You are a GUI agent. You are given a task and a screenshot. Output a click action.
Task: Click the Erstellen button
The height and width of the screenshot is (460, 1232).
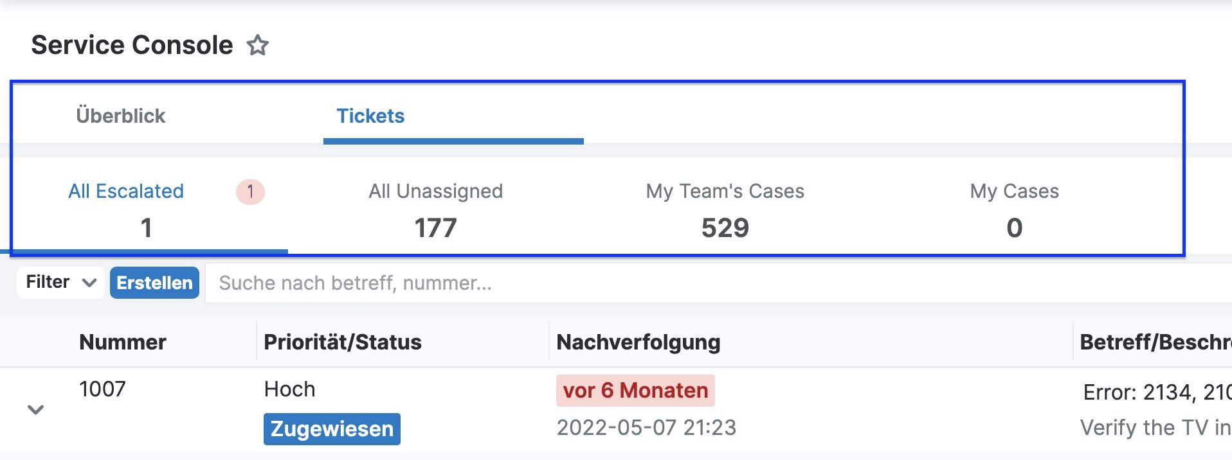pyautogui.click(x=154, y=283)
